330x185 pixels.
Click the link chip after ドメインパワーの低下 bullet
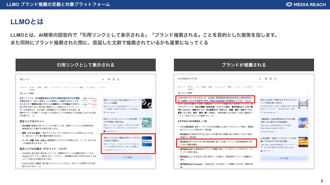(x=40, y=166)
